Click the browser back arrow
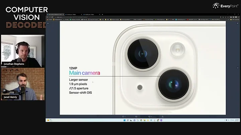This screenshot has height=135, width=241. [x=48, y=17]
